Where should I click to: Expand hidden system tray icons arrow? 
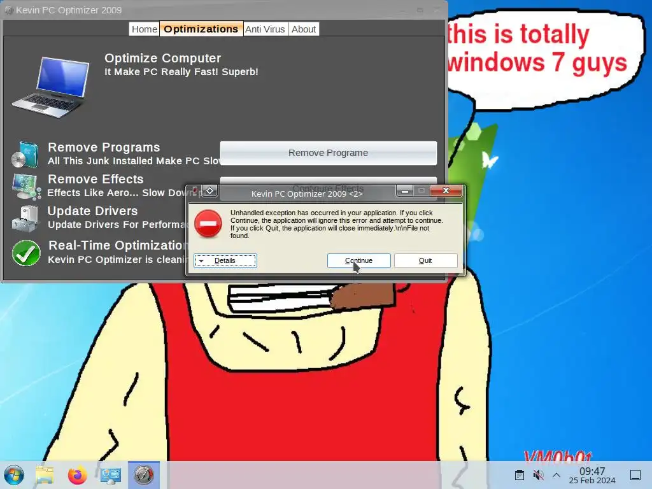click(556, 475)
